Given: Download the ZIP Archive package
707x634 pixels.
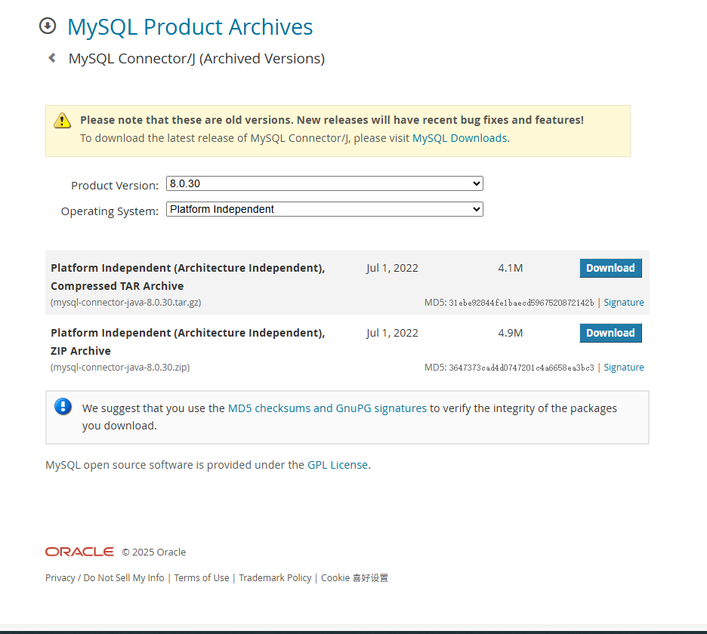Looking at the screenshot, I should (610, 333).
